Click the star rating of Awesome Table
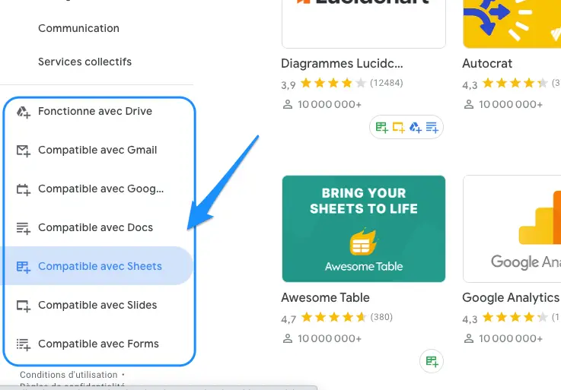 pyautogui.click(x=334, y=318)
